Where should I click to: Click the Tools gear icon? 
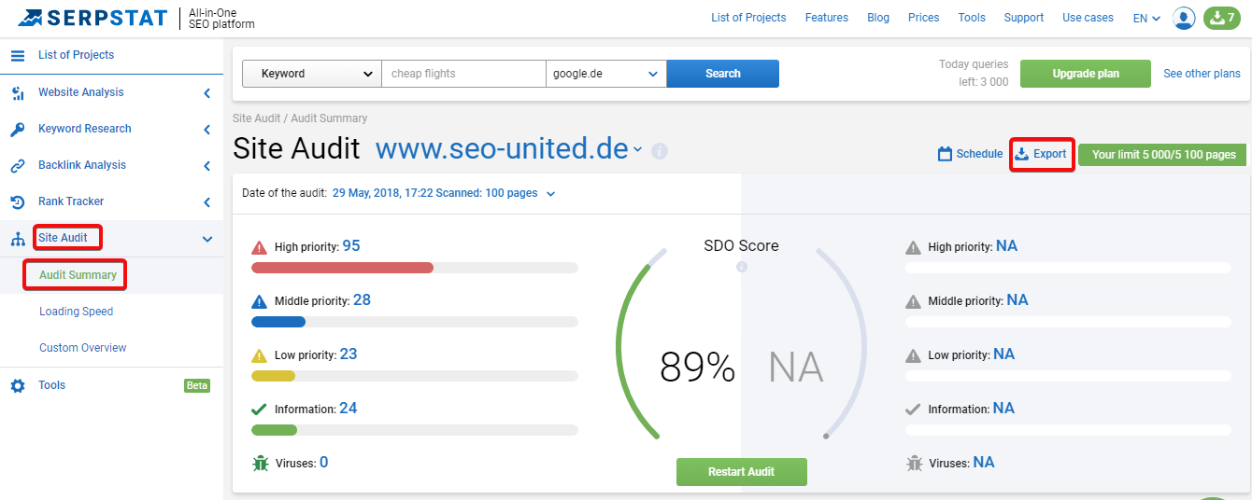point(18,385)
